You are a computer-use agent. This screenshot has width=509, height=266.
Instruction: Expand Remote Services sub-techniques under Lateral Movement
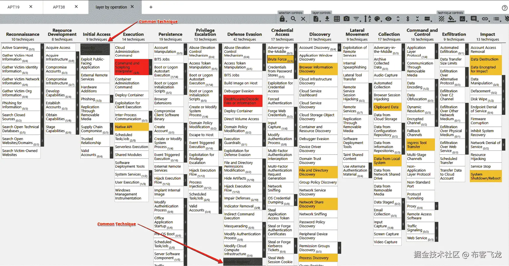pyautogui.click(x=370, y=109)
